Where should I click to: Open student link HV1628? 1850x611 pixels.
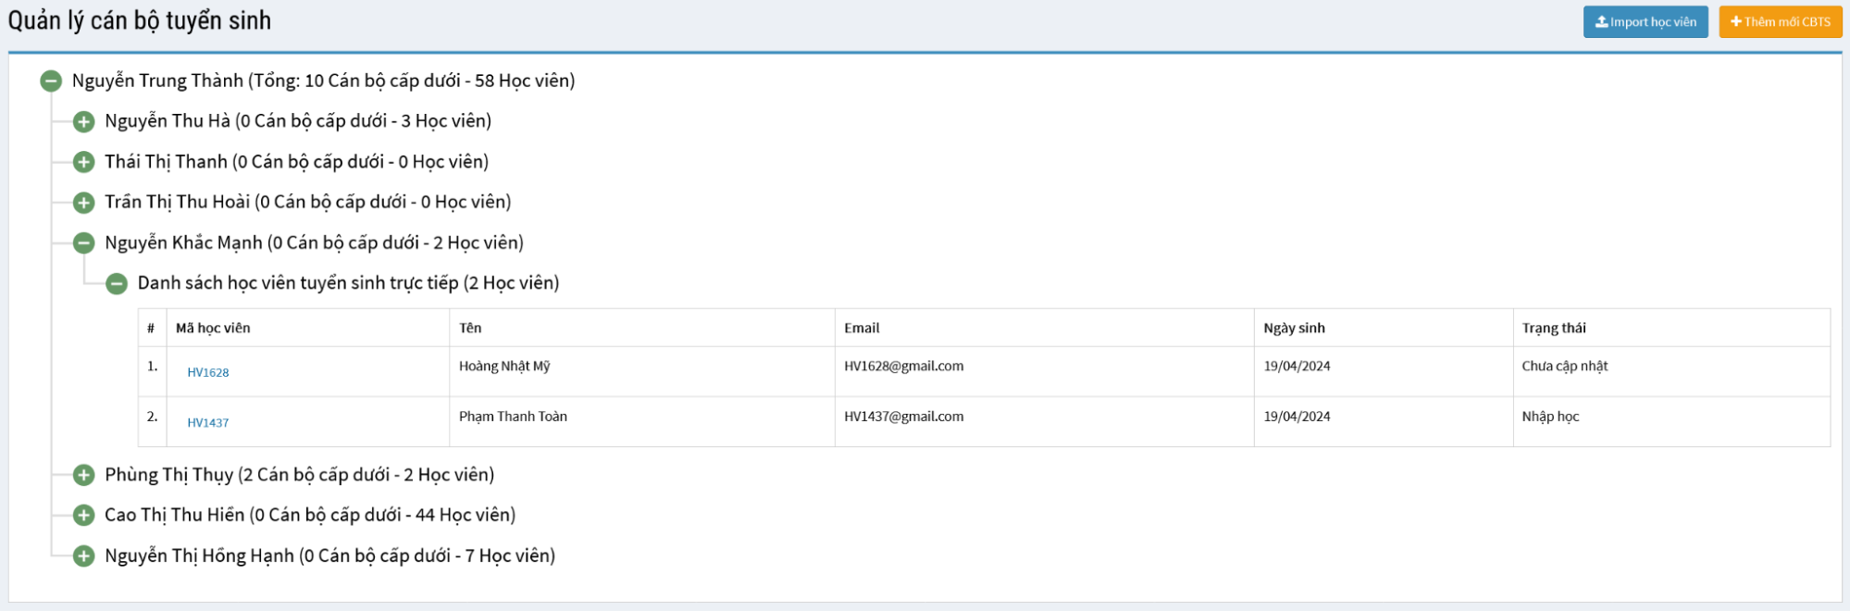208,372
